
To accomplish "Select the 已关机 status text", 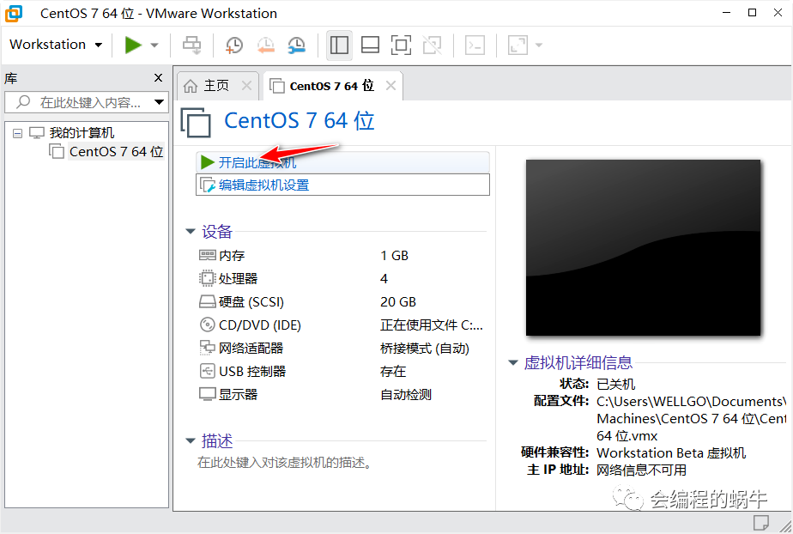I will tap(616, 385).
